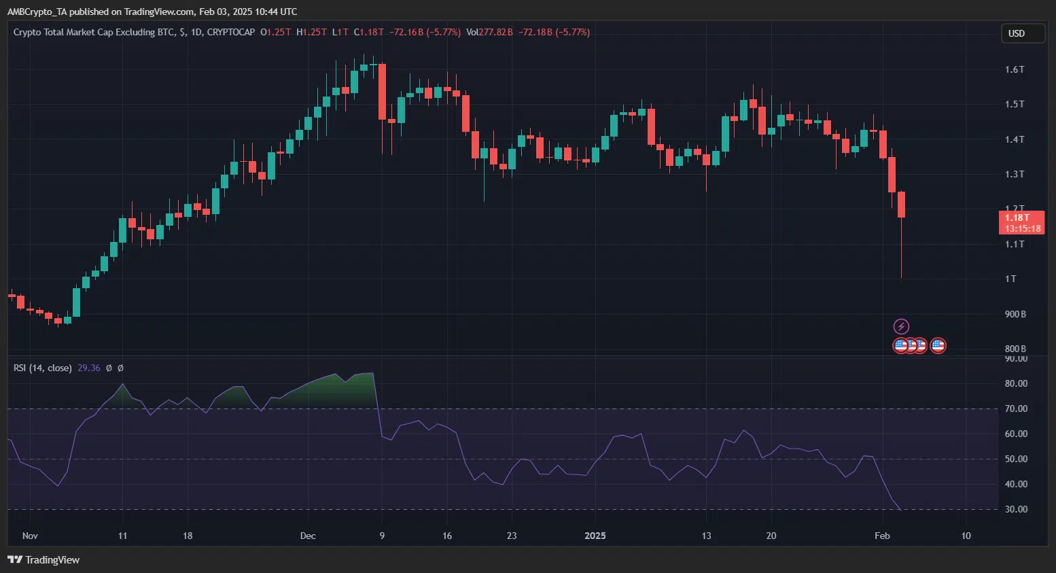Click the TradingView logo at bottom left
Screen dimensions: 1056x573
click(43, 559)
